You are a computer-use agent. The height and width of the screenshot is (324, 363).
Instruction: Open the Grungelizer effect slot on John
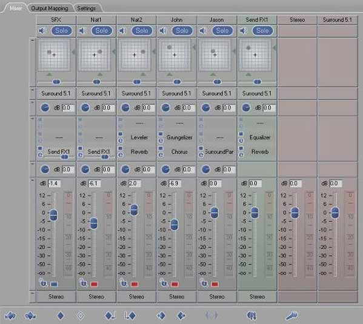179,137
